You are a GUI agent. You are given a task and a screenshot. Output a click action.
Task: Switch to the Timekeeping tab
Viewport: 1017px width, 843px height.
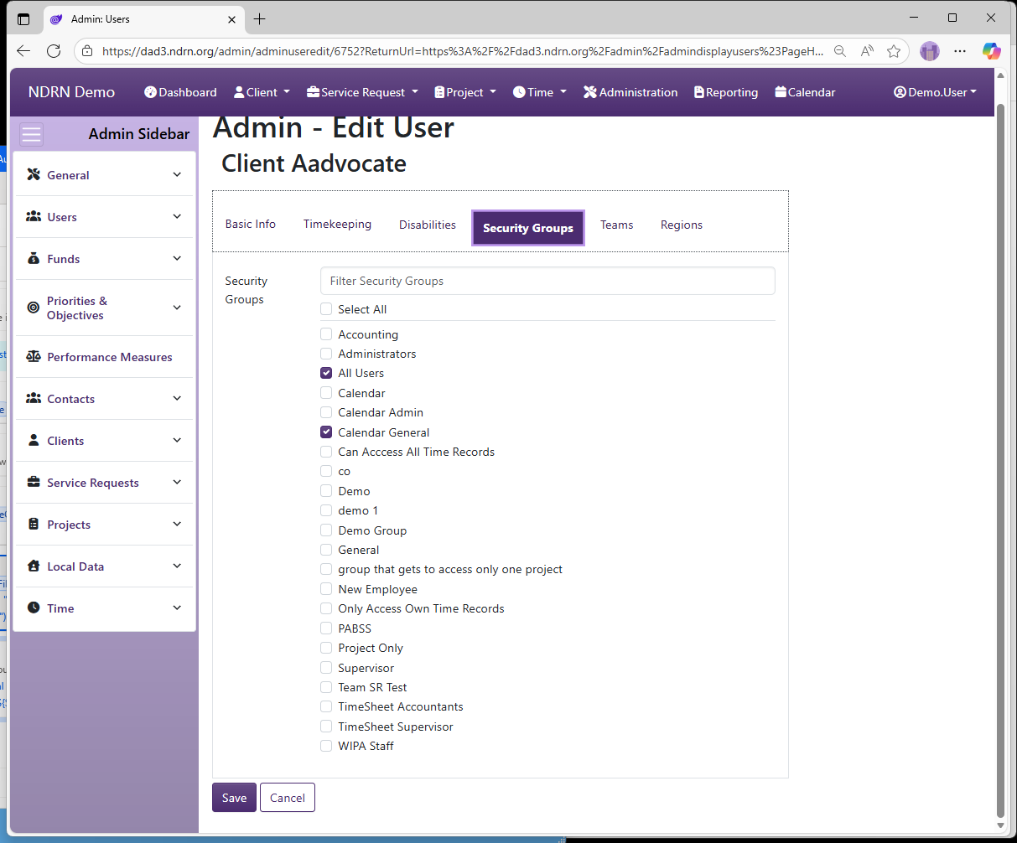337,225
